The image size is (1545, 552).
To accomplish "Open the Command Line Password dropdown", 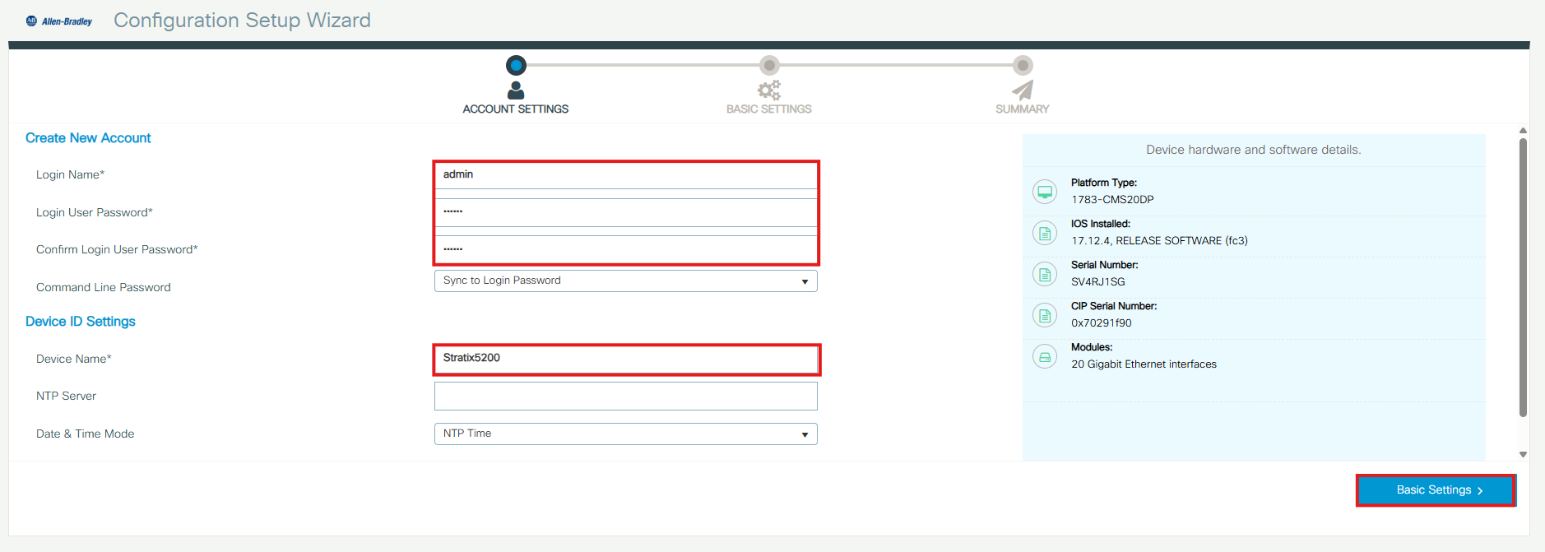I will pyautogui.click(x=626, y=281).
